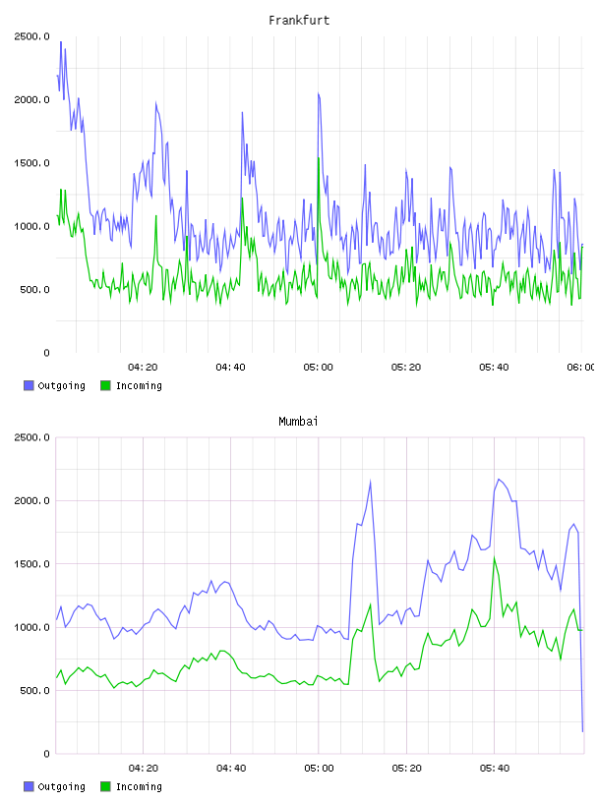Click the 1500.0 value on Mumbai y-axis

coord(32,564)
